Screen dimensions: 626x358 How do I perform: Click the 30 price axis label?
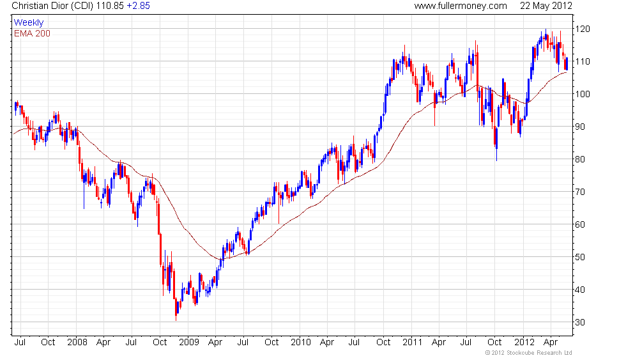580,322
